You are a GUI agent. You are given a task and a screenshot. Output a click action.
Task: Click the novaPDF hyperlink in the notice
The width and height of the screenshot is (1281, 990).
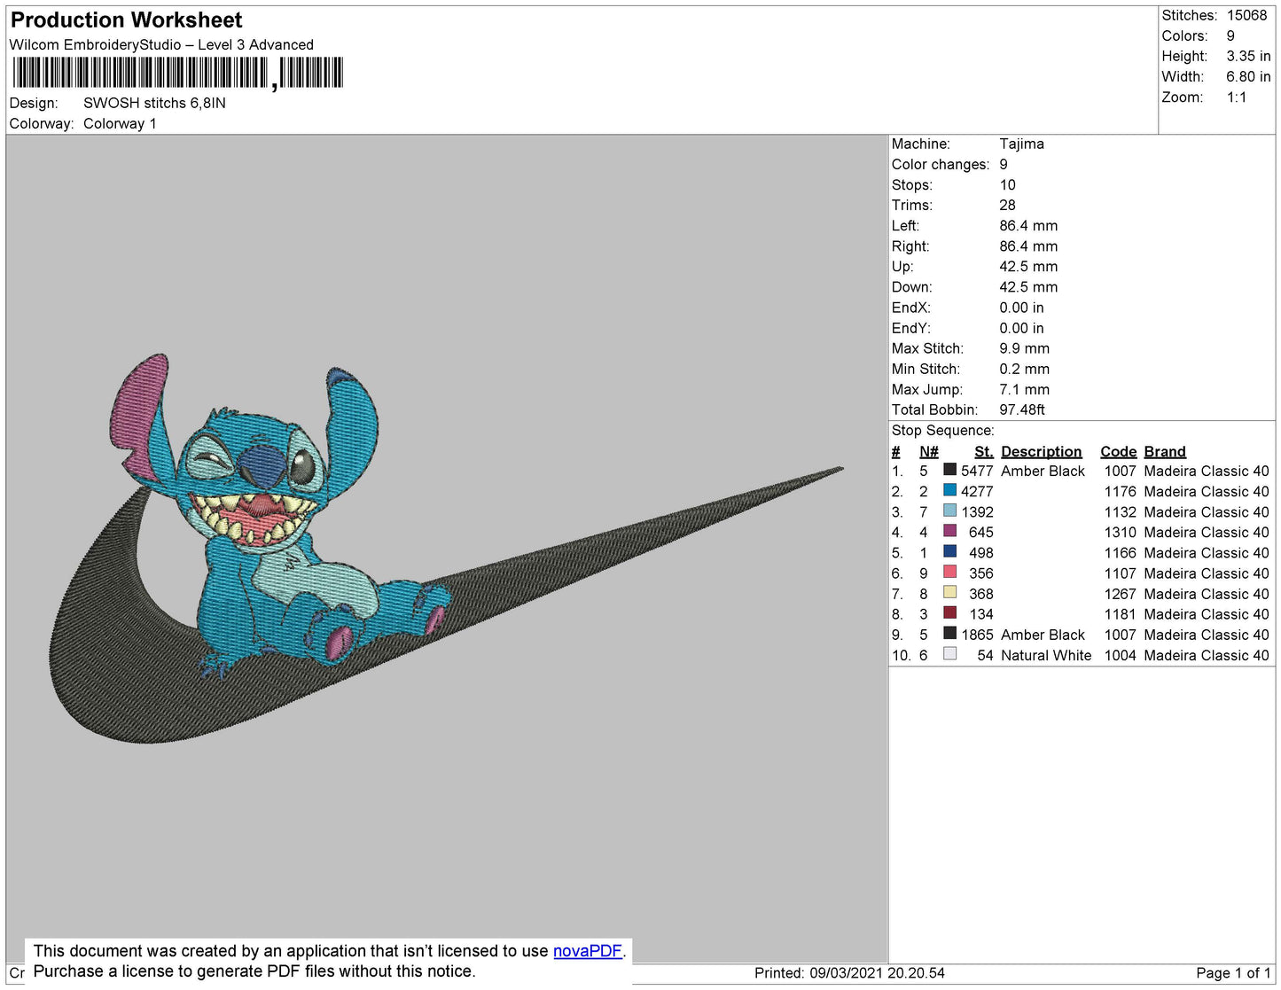pos(587,951)
